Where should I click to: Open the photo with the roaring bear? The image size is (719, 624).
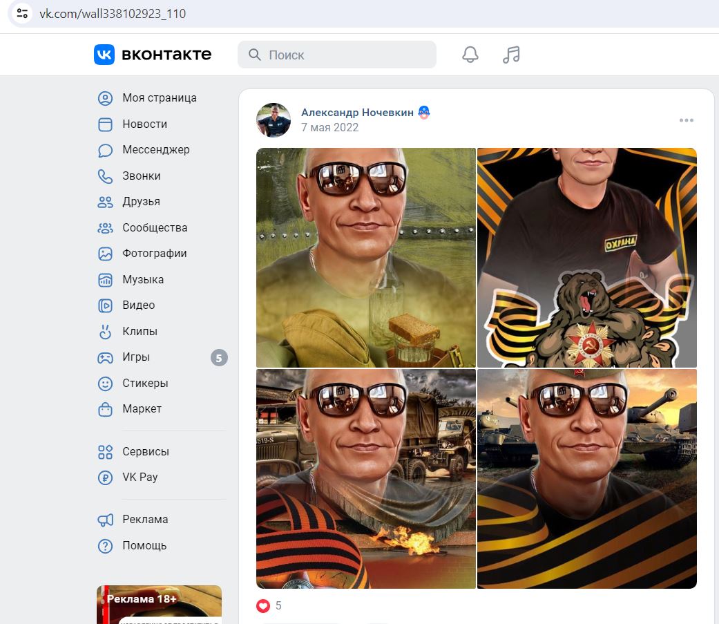(587, 257)
